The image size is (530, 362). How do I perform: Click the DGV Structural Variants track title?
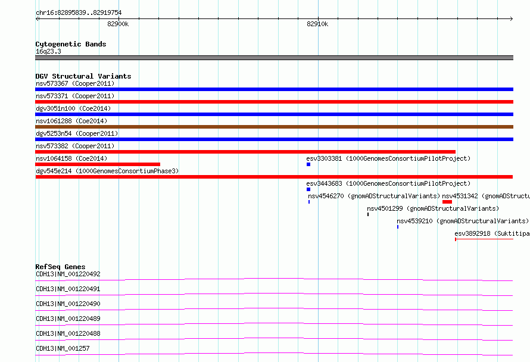(x=83, y=76)
